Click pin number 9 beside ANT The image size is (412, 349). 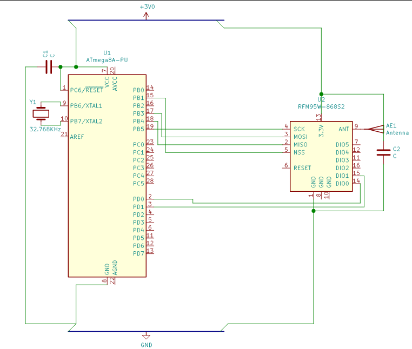click(x=356, y=126)
